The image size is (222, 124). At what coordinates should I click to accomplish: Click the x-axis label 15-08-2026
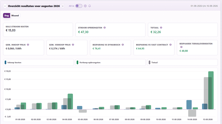(x=208, y=120)
